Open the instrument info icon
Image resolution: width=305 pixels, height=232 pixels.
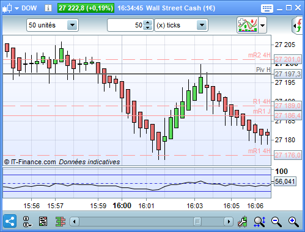(x=48, y=8)
